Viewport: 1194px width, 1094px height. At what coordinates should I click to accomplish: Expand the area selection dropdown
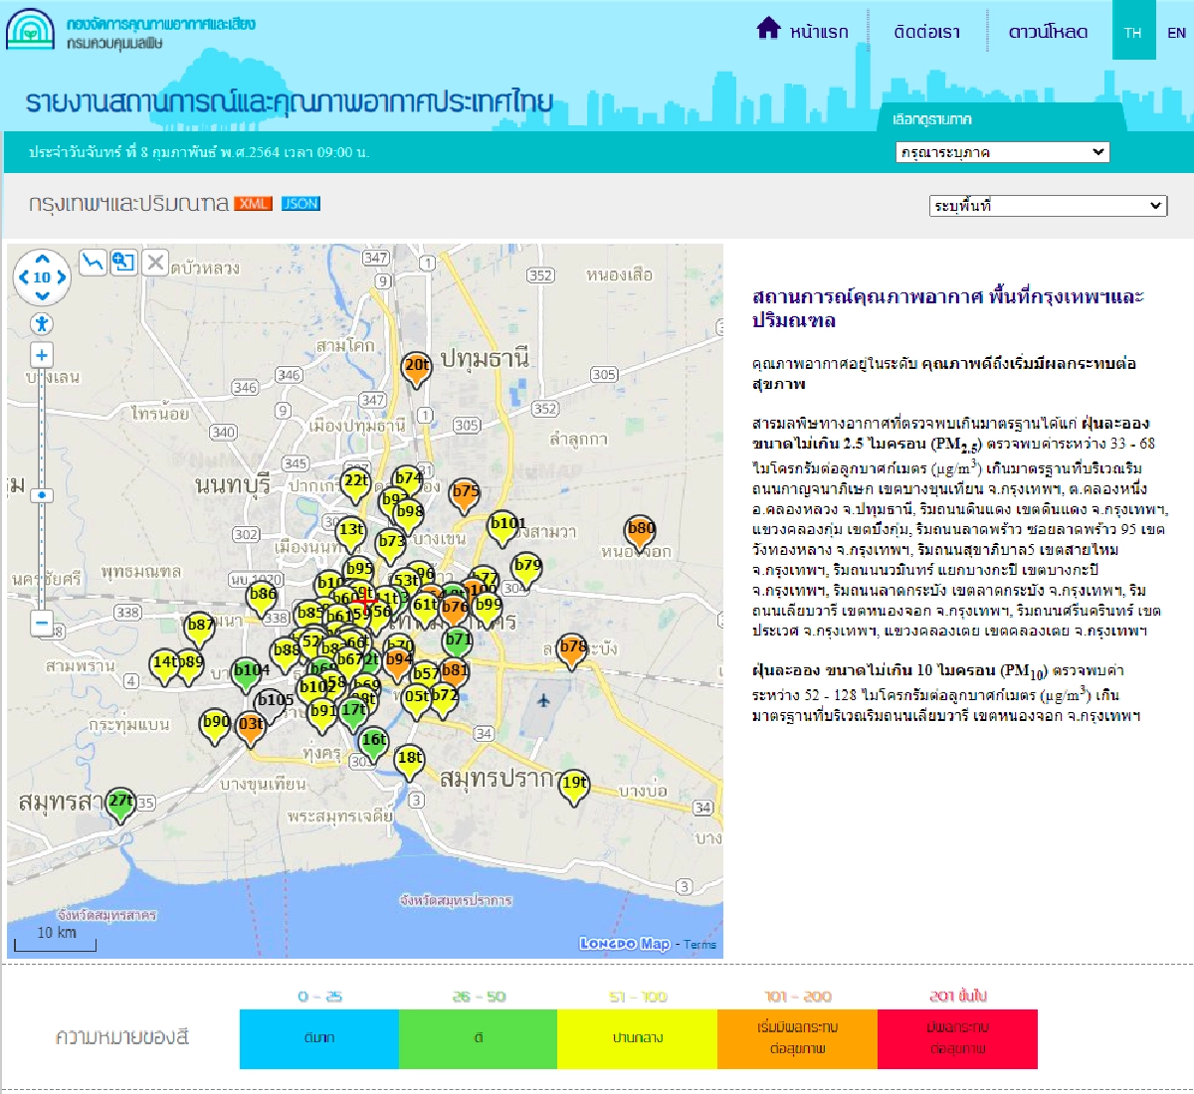click(1048, 206)
